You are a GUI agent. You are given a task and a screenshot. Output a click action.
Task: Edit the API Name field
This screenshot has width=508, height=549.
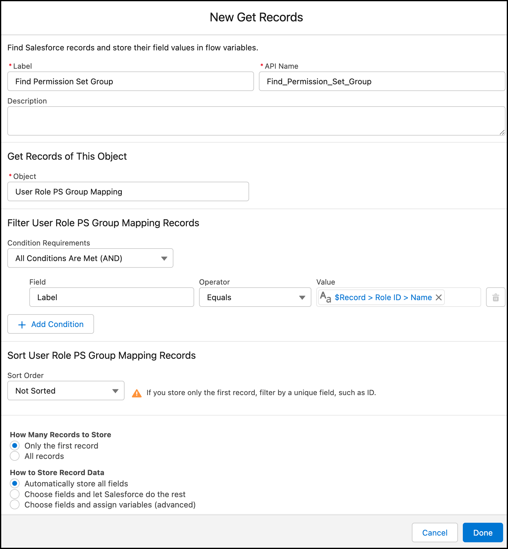pyautogui.click(x=382, y=82)
